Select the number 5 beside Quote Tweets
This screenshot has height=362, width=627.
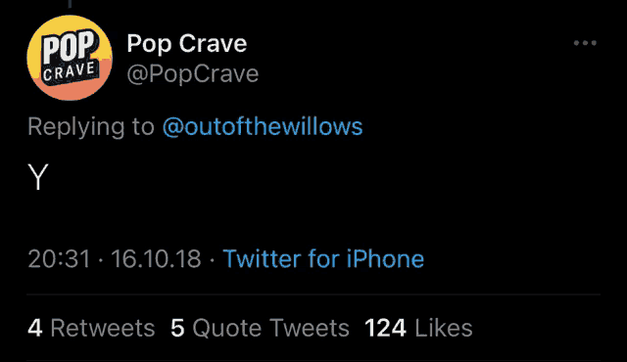[177, 328]
